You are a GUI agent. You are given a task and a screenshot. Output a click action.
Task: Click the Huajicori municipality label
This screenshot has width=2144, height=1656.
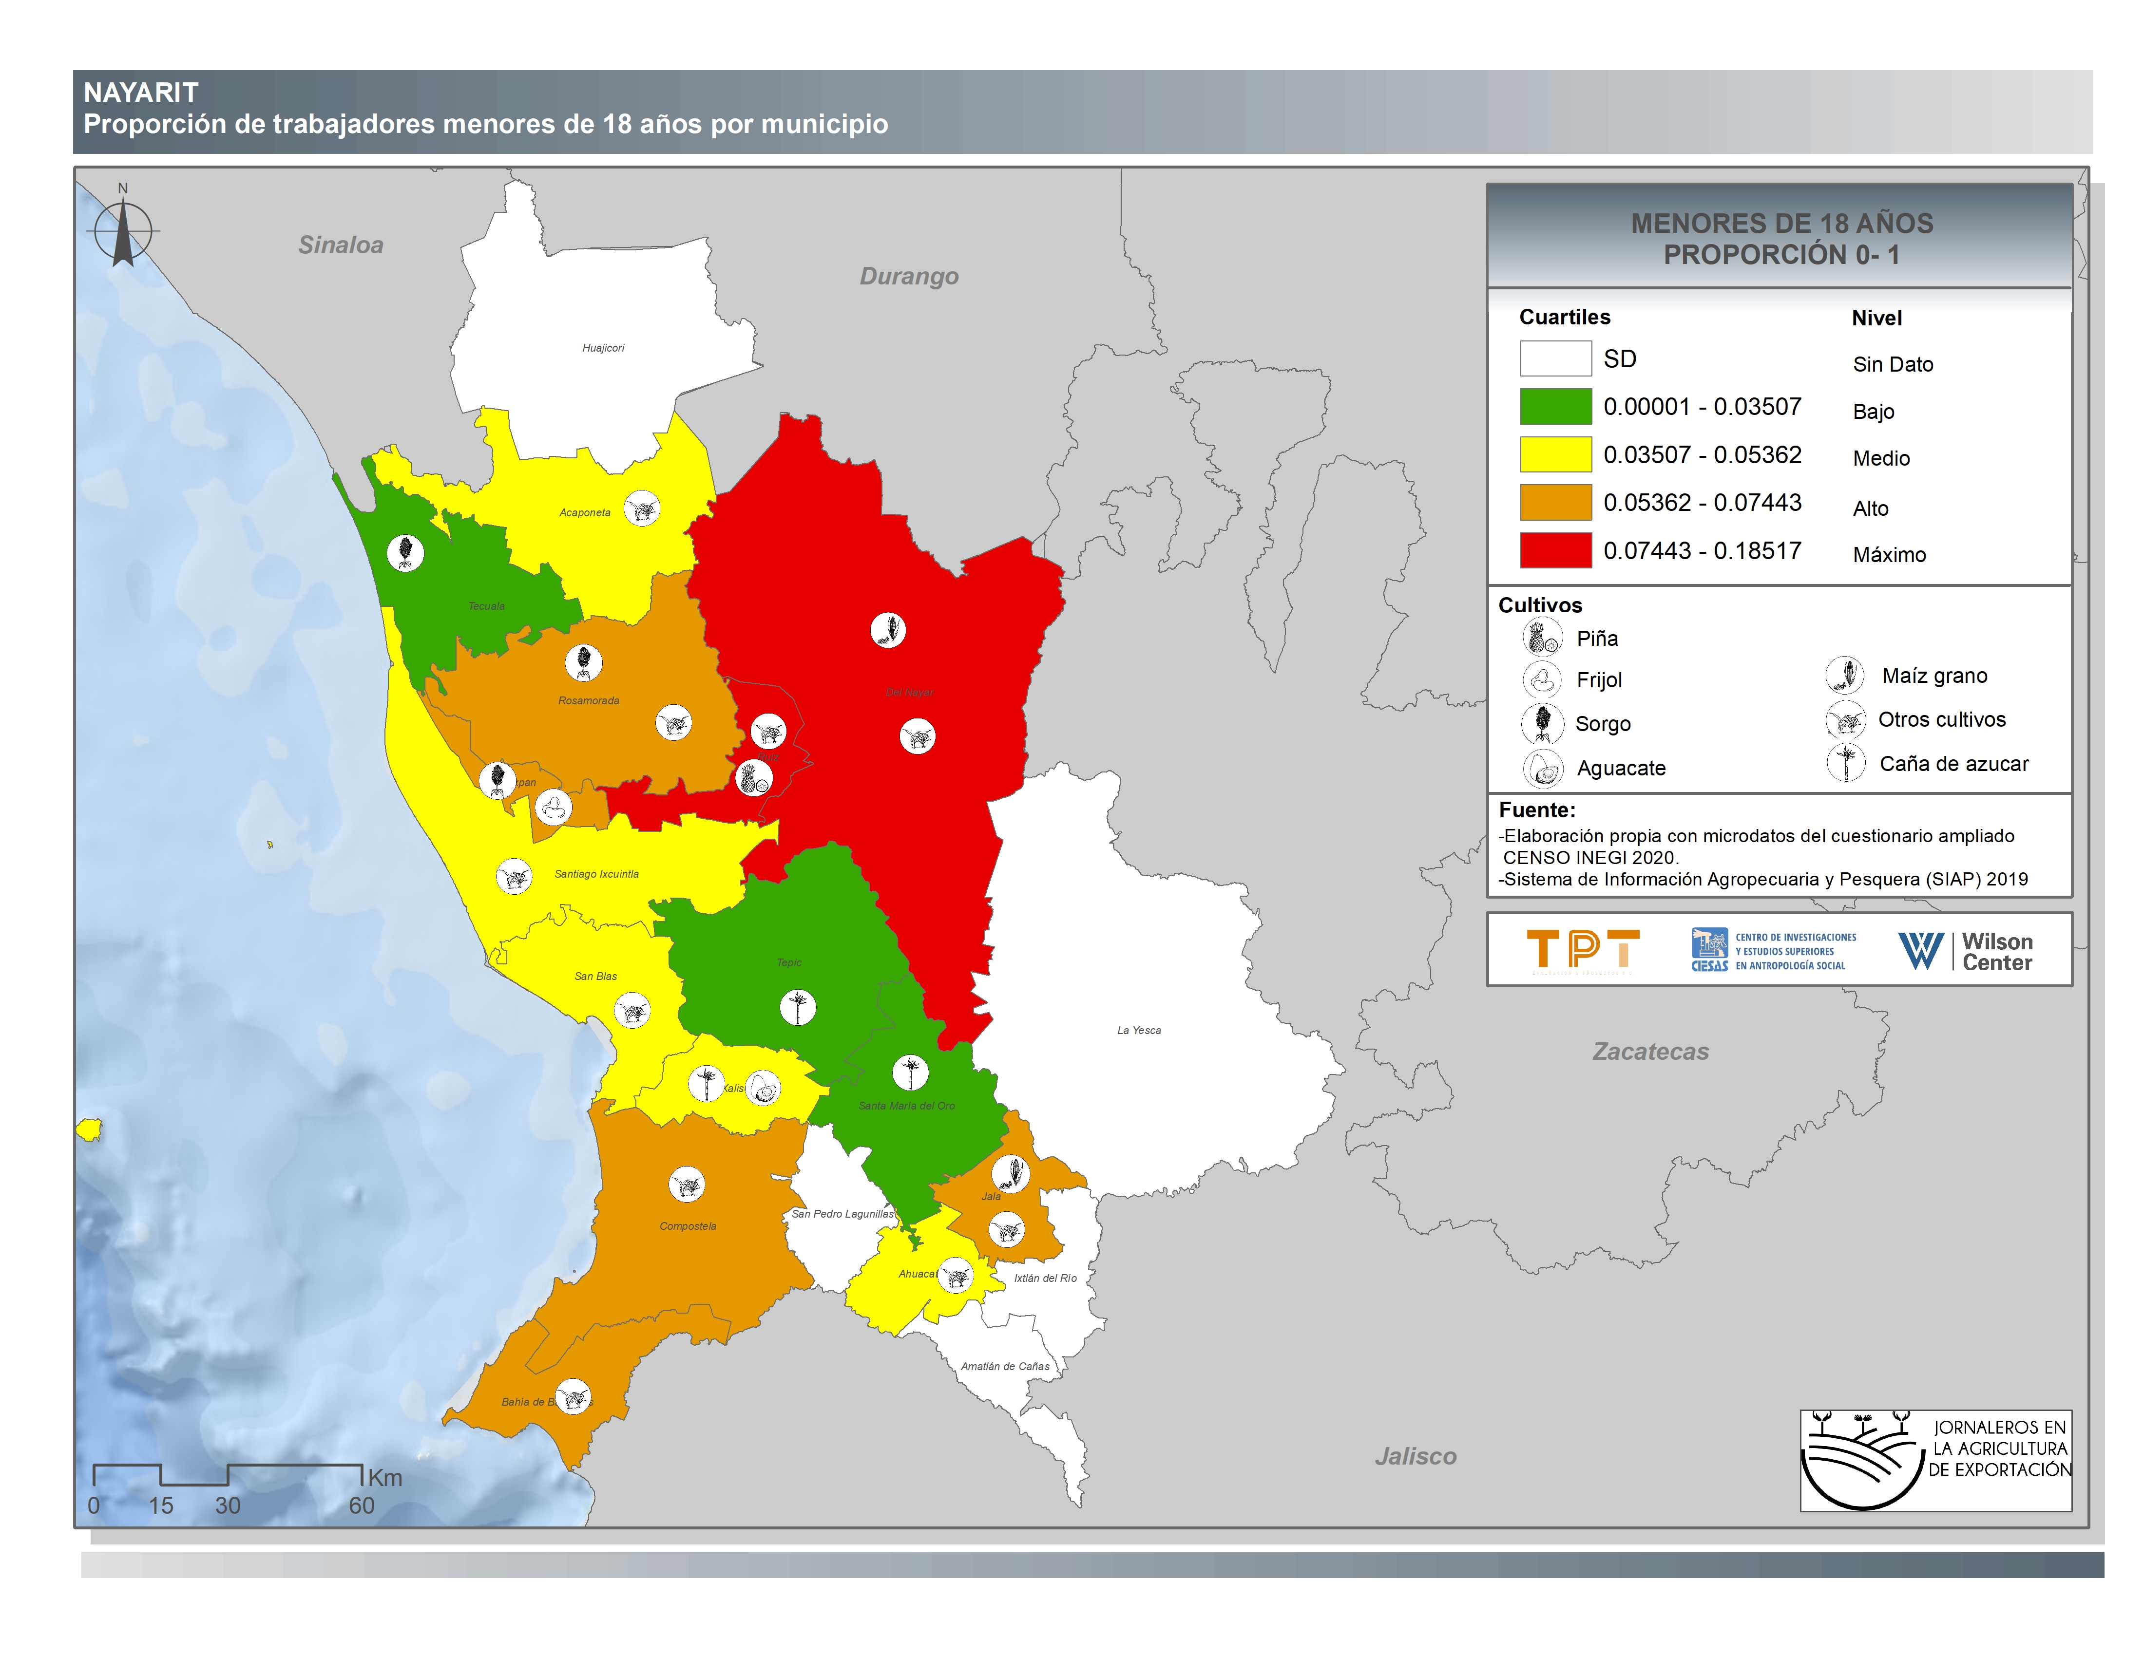click(x=603, y=348)
